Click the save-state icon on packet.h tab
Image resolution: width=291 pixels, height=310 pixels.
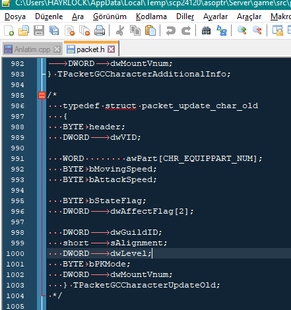(x=71, y=49)
